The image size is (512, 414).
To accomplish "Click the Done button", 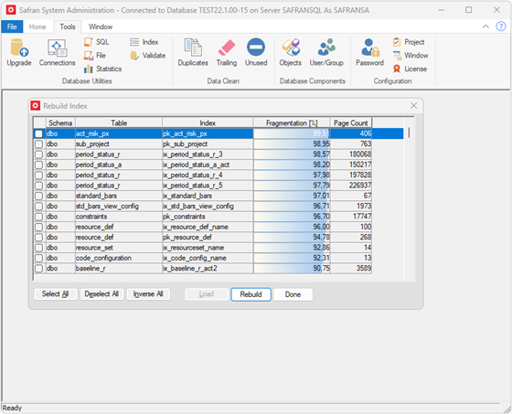I will tap(293, 294).
